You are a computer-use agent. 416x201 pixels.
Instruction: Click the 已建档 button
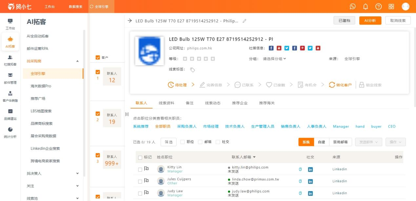coord(345,21)
